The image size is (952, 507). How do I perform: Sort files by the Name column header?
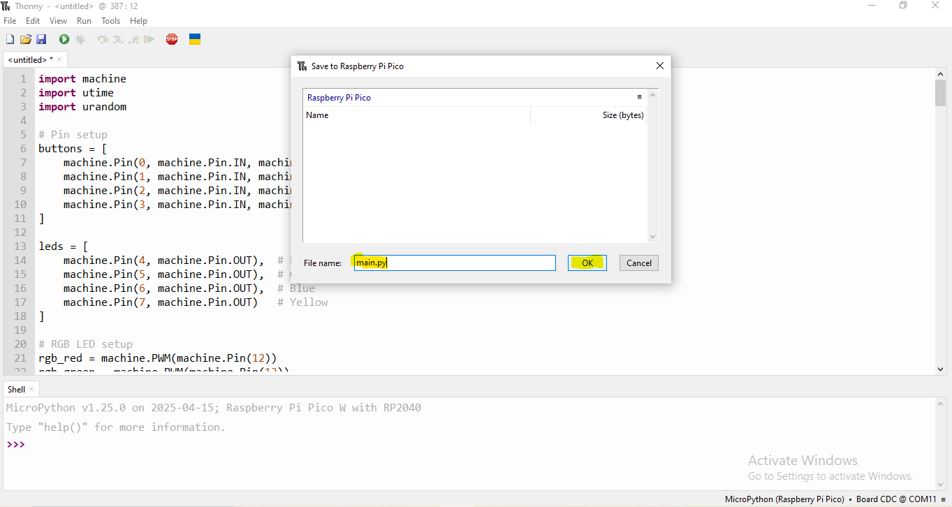pyautogui.click(x=417, y=115)
